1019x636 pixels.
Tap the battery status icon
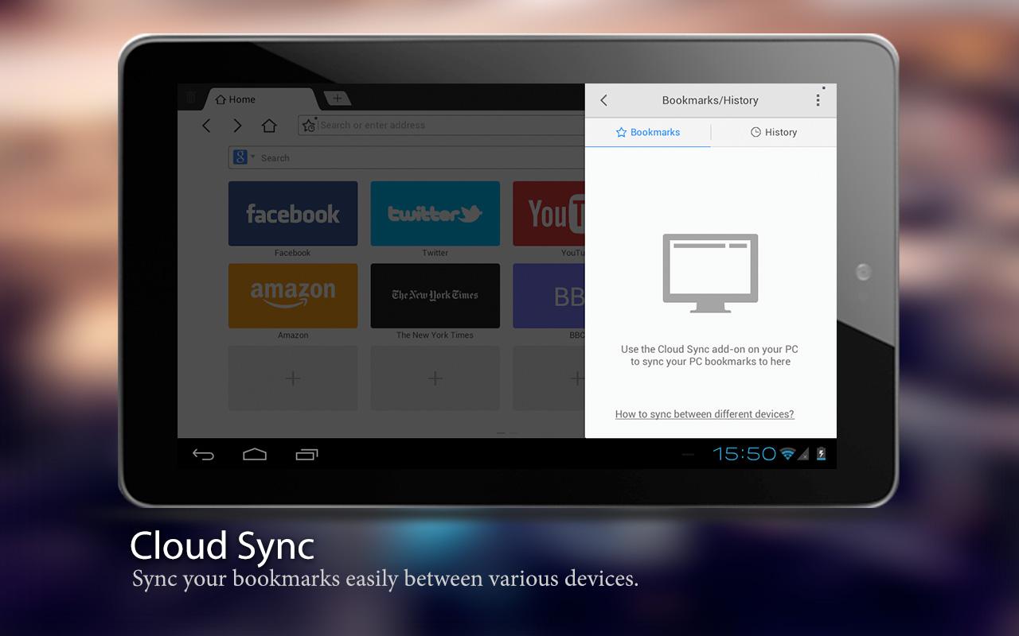821,454
